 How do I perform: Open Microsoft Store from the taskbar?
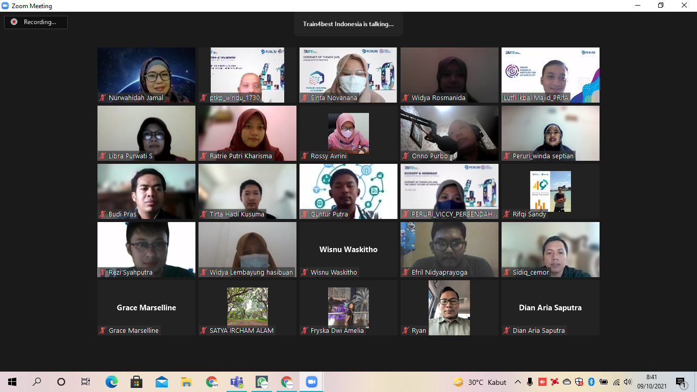(x=136, y=382)
